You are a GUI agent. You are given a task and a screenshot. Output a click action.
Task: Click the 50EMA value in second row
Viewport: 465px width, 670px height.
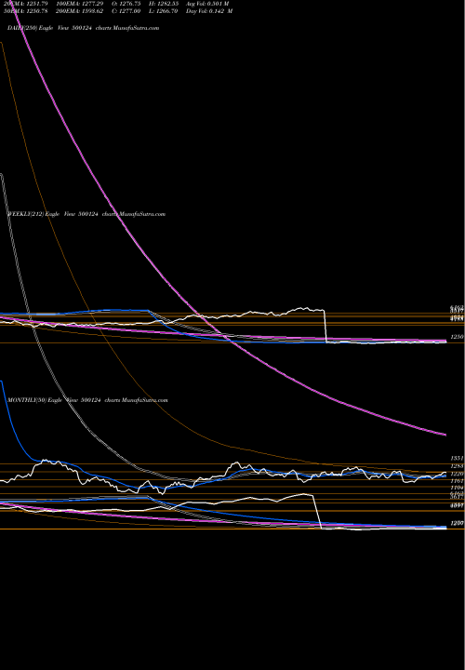[25, 11]
